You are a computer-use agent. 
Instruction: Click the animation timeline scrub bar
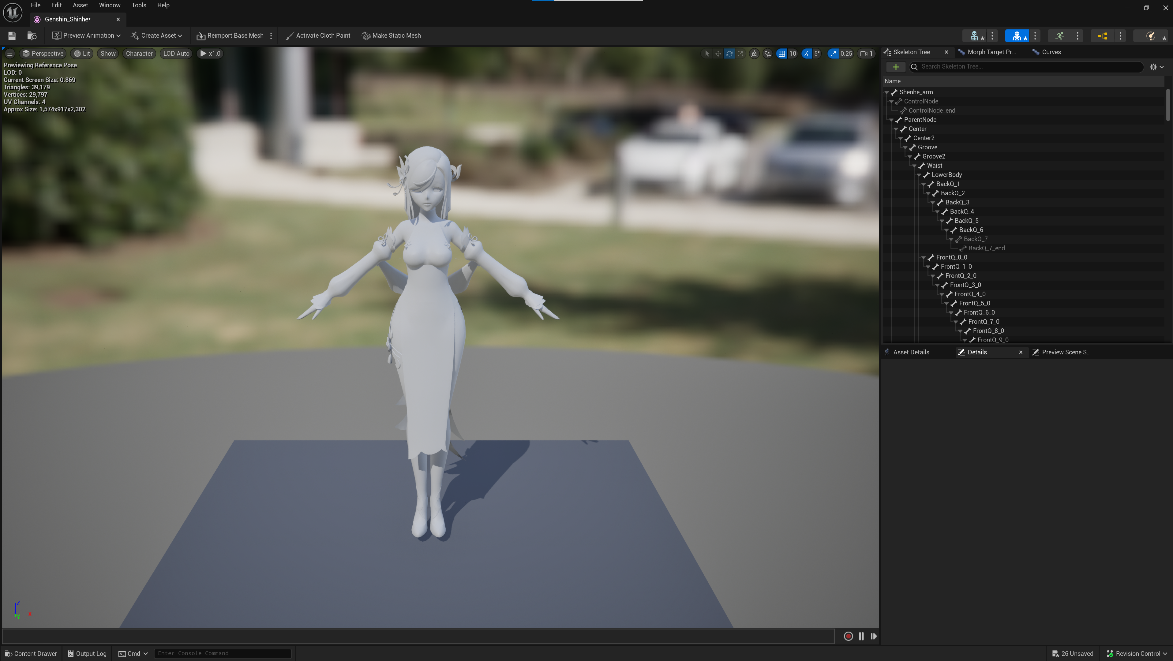pyautogui.click(x=418, y=636)
